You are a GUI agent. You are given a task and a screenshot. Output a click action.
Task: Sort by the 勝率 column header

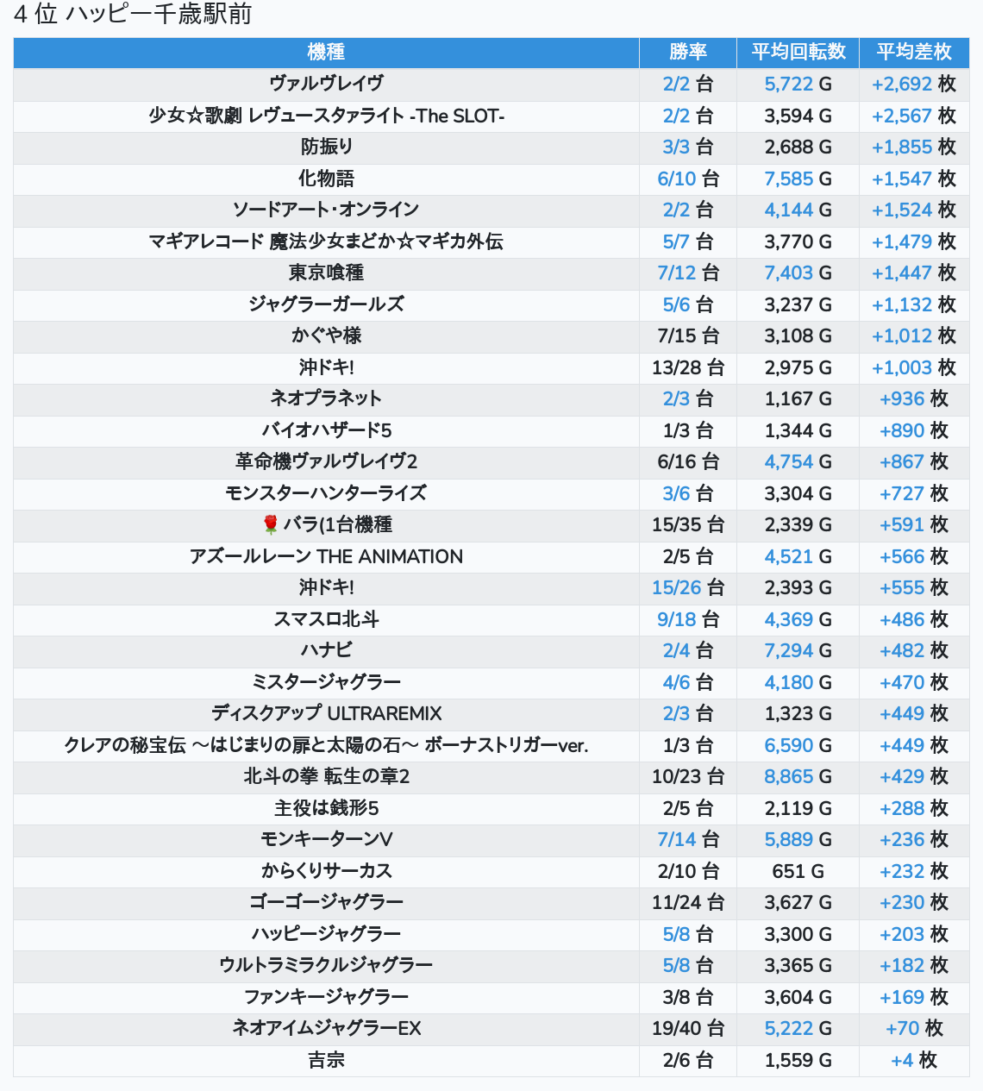(687, 53)
